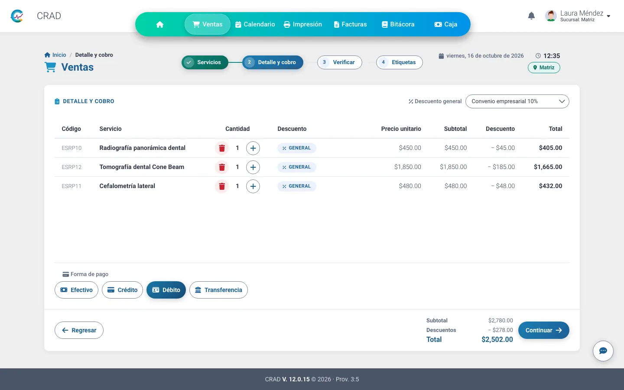Click GENERAL discount badge for Tomografía dental
Viewport: 624px width, 390px height.
click(297, 167)
